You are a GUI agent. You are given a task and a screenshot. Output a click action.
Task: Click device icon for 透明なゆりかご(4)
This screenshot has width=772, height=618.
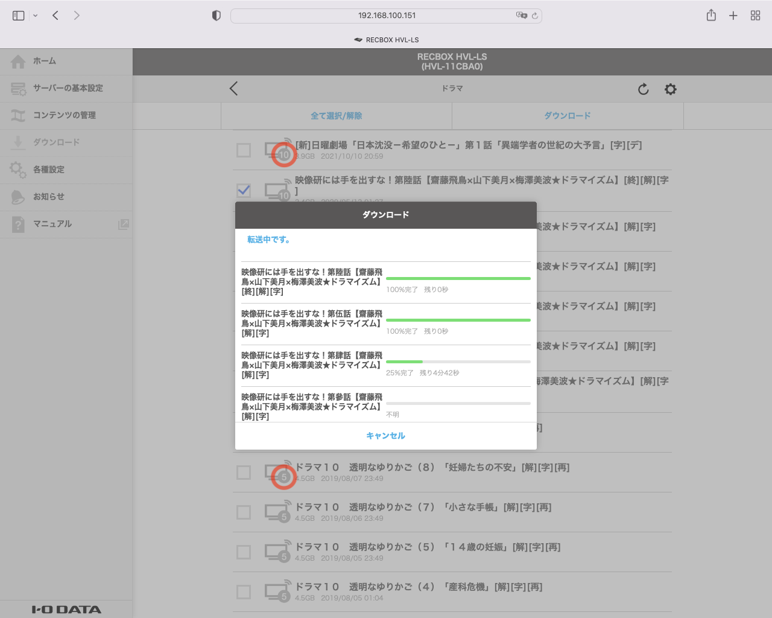point(278,591)
